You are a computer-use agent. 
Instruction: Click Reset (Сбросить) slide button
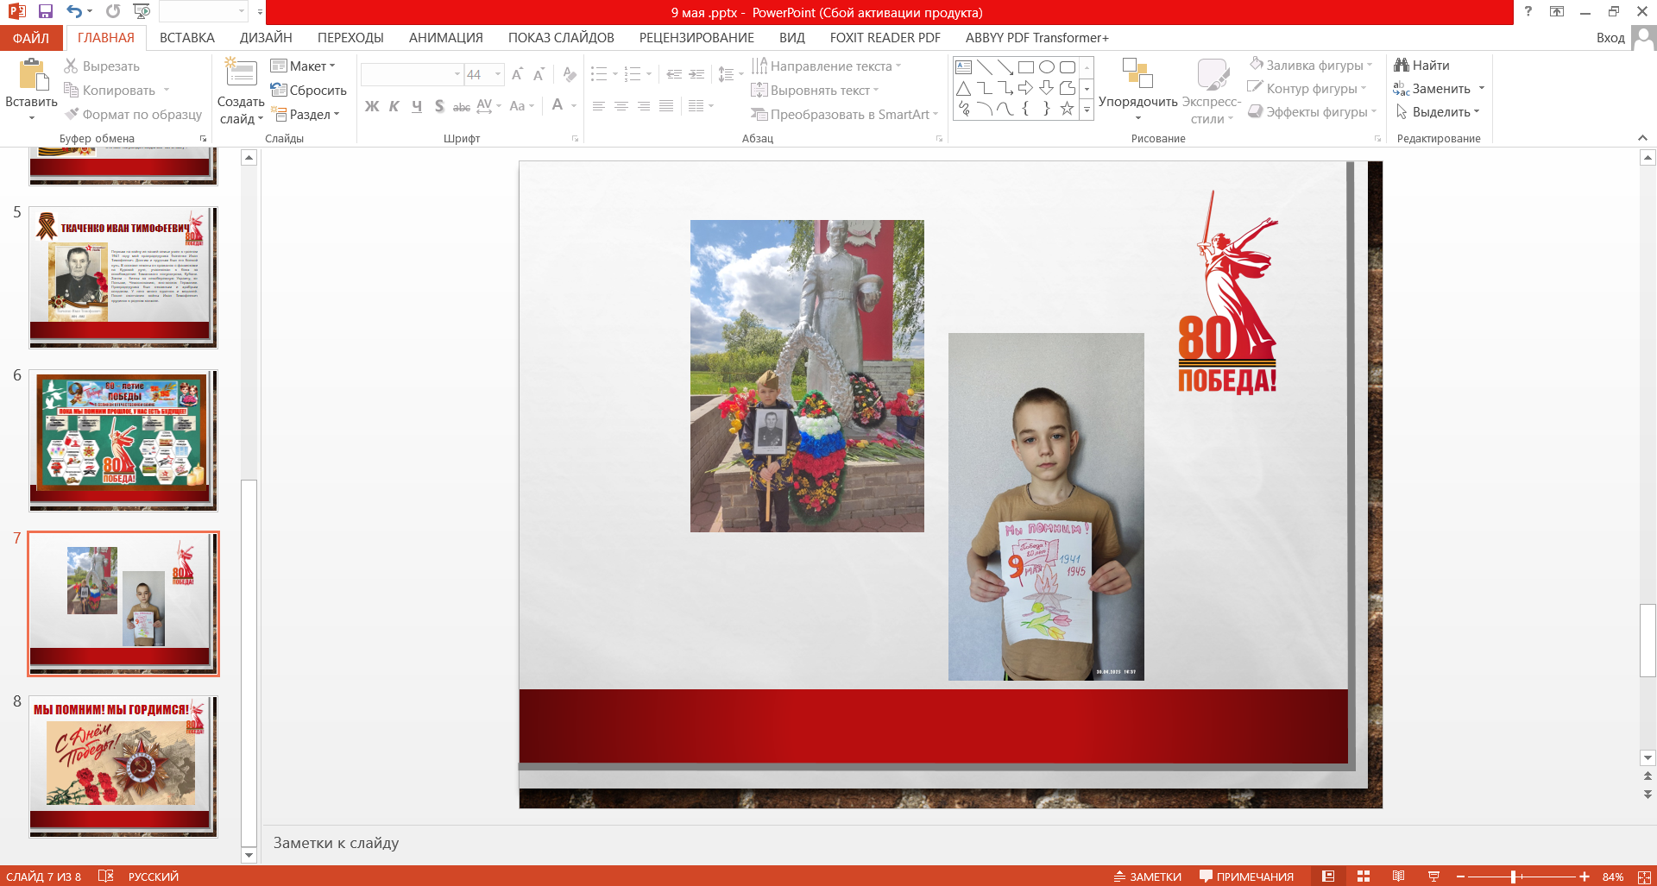coord(308,90)
